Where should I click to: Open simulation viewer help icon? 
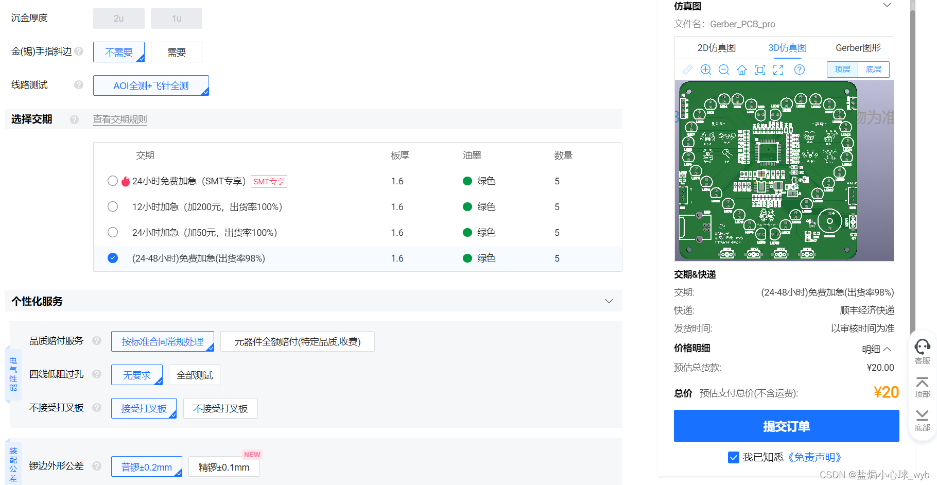click(x=800, y=70)
